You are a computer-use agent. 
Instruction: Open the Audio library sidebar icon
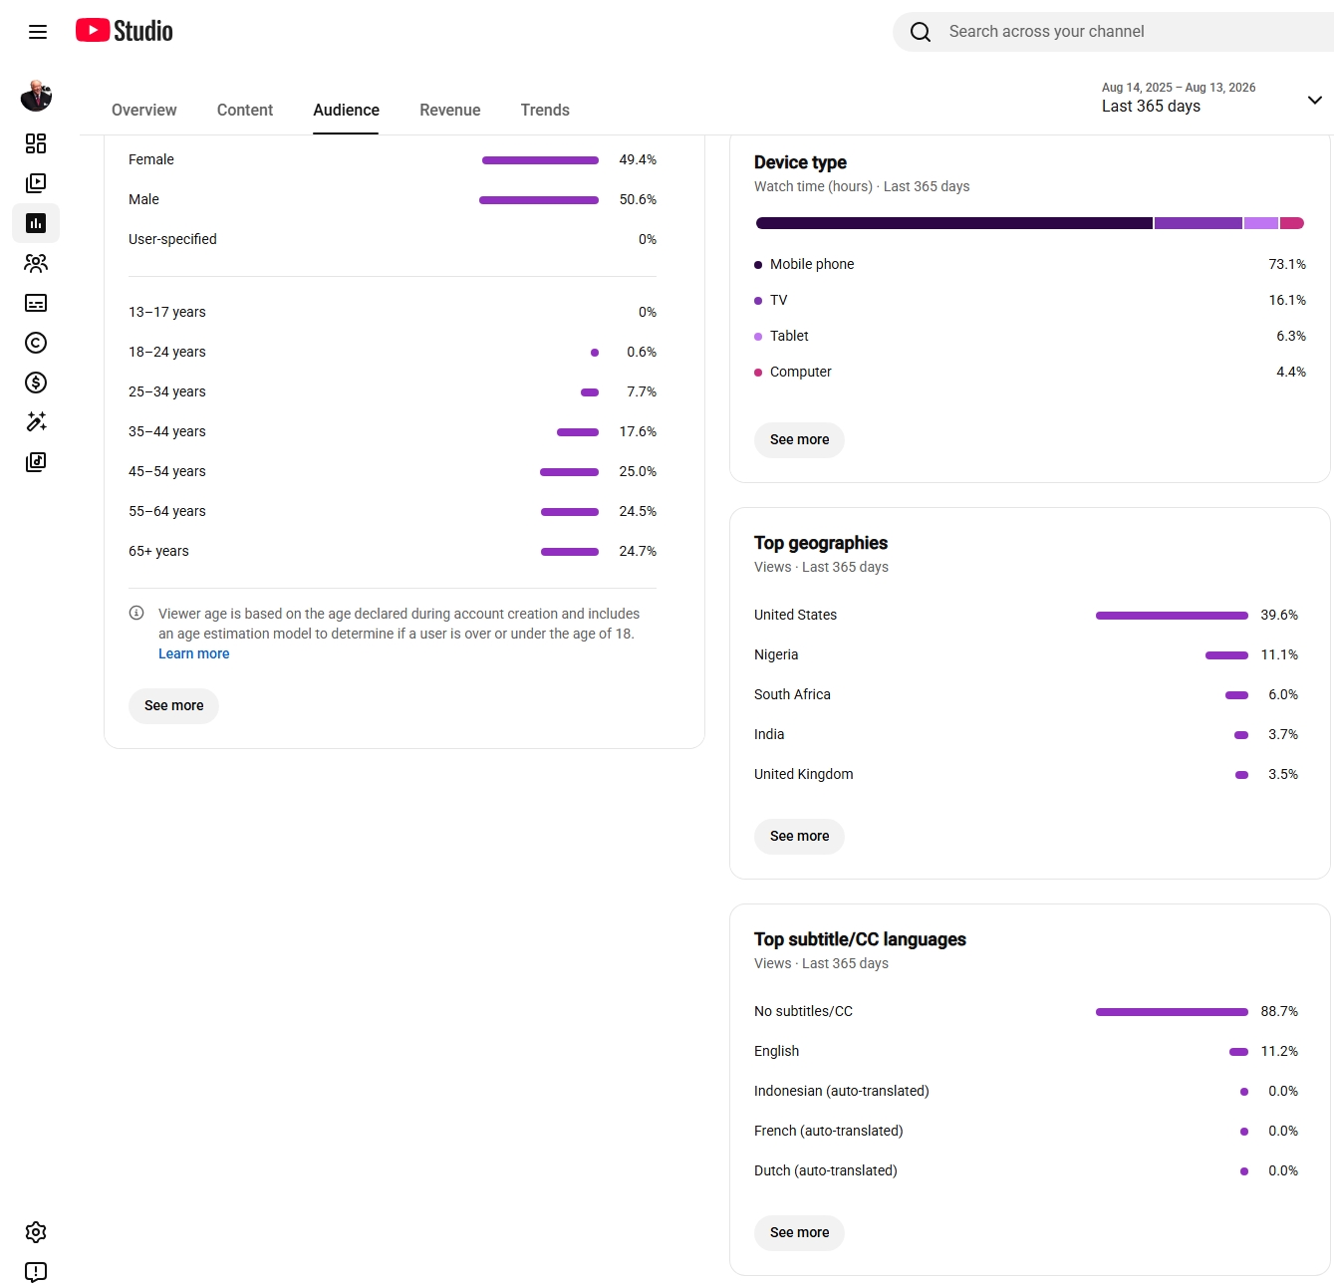(36, 462)
